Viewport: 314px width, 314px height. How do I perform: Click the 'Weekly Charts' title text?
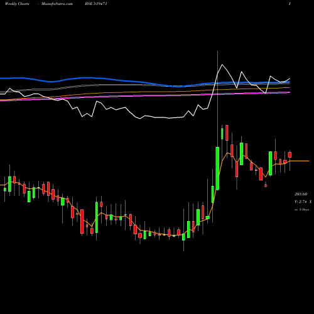coord(17,4)
